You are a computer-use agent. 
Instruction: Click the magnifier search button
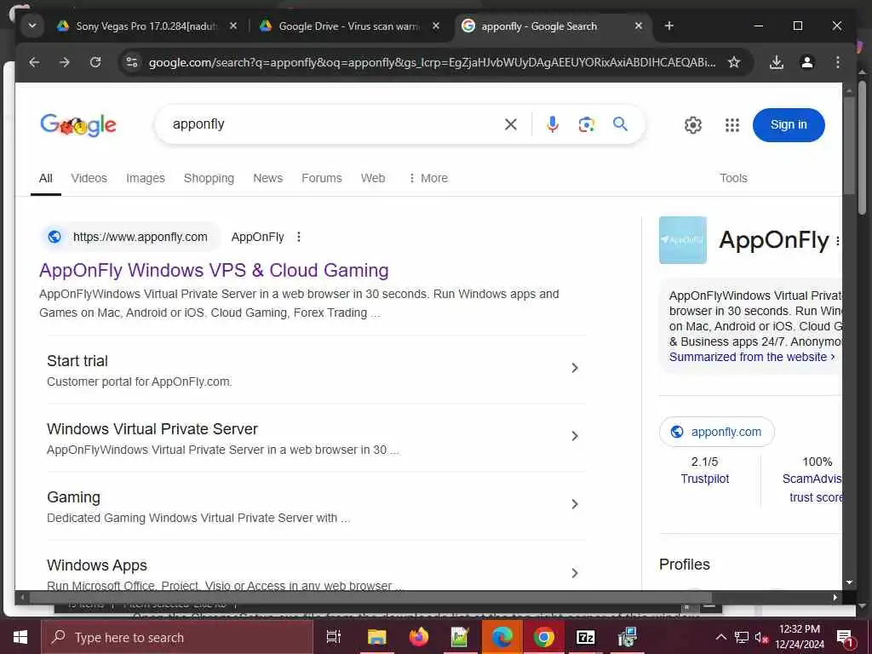click(621, 124)
